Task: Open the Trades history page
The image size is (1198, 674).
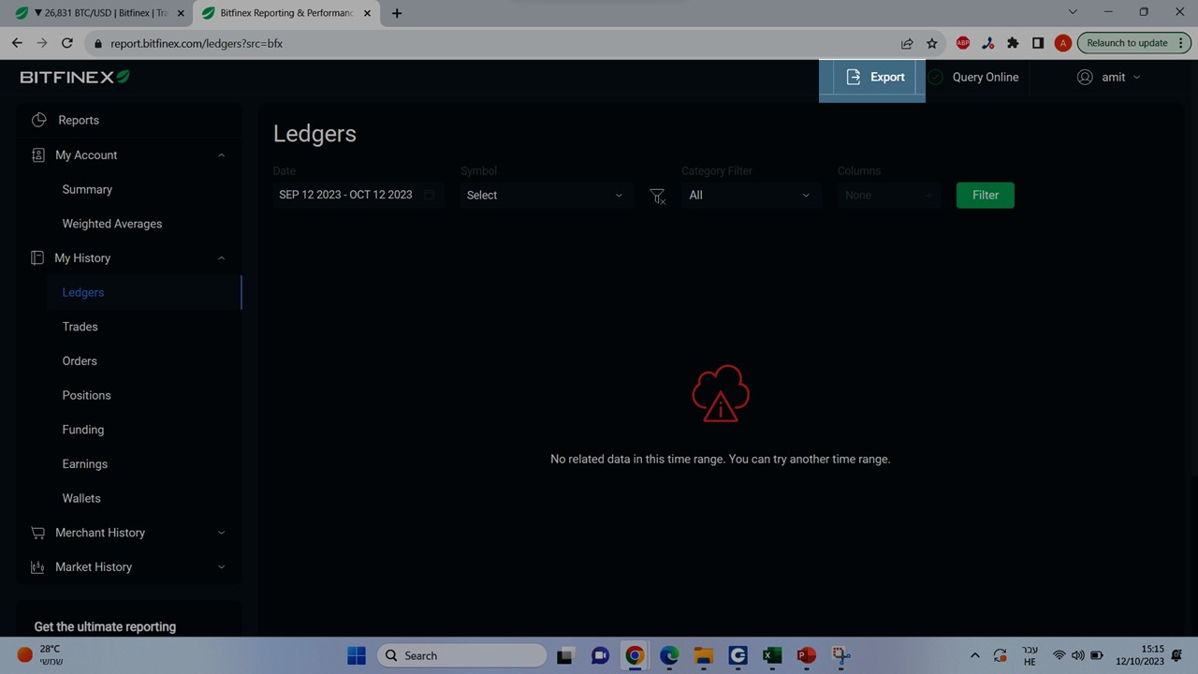Action: coord(80,327)
